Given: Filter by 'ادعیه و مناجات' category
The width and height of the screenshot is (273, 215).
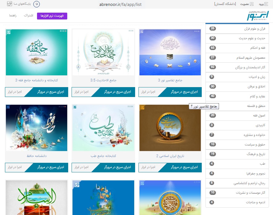Looking at the screenshot, I should click(237, 202).
